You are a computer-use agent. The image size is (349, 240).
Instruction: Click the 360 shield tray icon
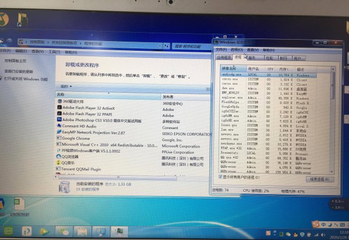(302, 234)
